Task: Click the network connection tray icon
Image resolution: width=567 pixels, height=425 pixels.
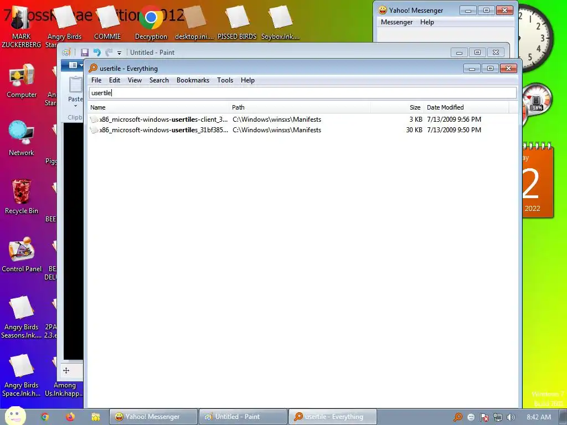Action: tap(498, 417)
